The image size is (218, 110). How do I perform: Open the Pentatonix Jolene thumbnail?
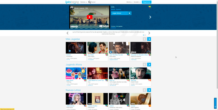(x=119, y=99)
